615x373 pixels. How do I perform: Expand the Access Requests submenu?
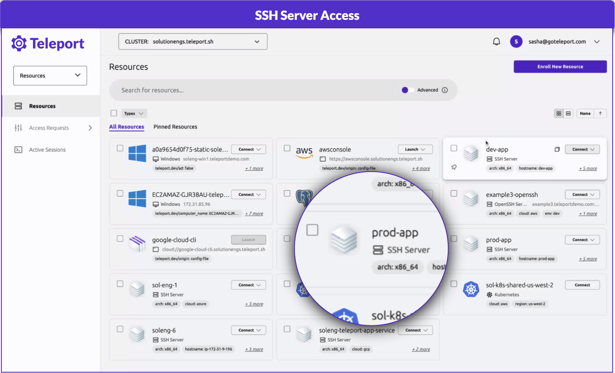90,128
